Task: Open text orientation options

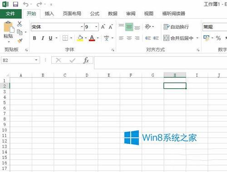Action: coord(149,27)
